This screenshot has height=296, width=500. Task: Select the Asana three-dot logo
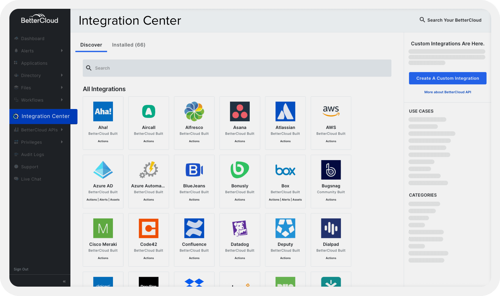pyautogui.click(x=240, y=111)
